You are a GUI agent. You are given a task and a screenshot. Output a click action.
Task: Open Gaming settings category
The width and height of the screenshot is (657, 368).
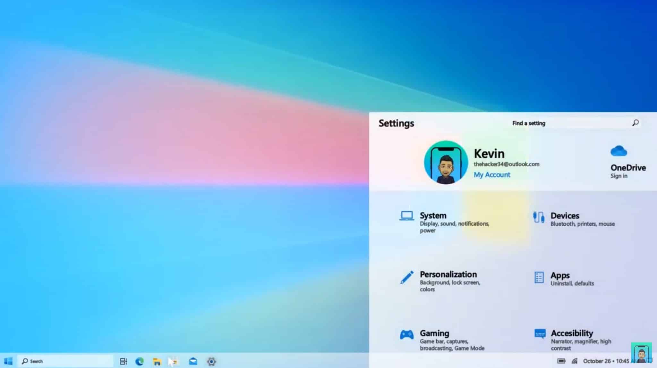click(434, 333)
